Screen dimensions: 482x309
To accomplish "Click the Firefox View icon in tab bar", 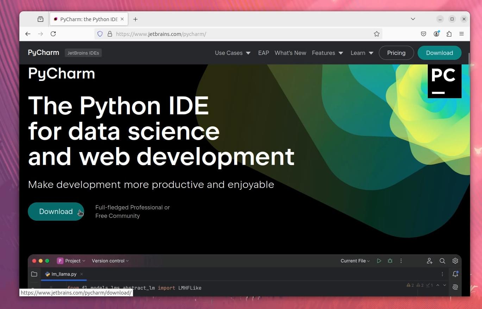I will coord(40,19).
